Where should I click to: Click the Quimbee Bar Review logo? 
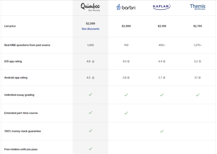[90, 7]
